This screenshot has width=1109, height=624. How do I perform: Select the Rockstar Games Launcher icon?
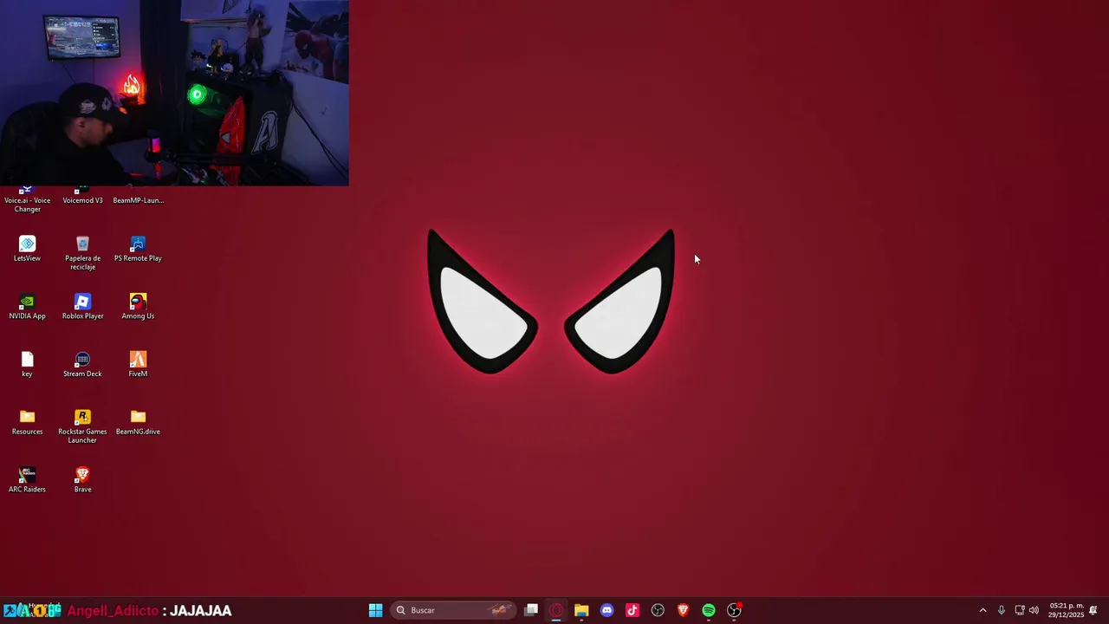tap(82, 426)
